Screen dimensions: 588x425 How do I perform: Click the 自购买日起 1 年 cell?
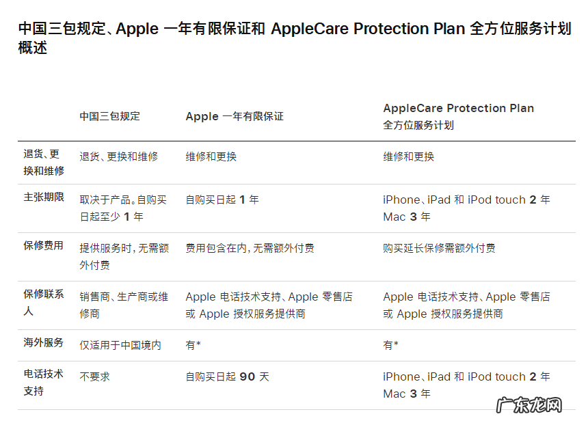pyautogui.click(x=222, y=200)
